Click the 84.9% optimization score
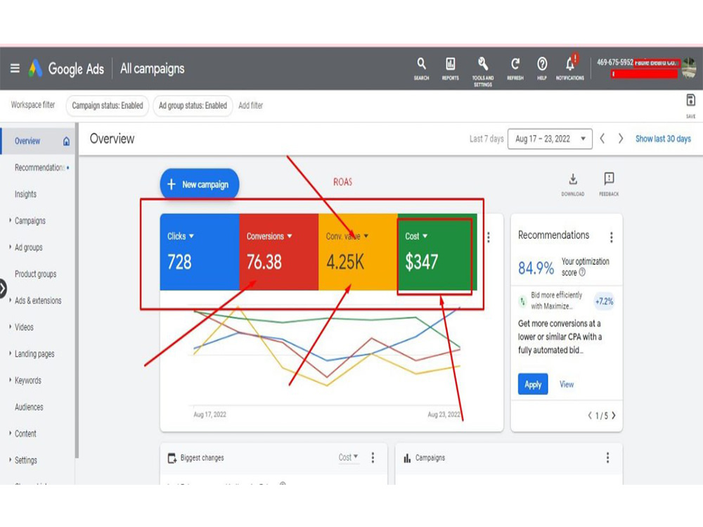703x527 pixels. [536, 268]
